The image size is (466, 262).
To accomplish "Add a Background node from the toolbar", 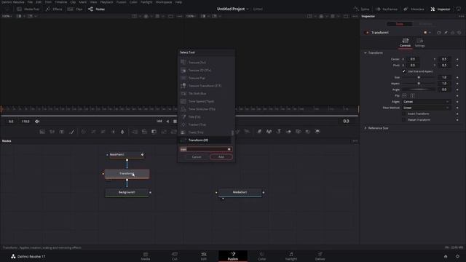I will click(42, 132).
